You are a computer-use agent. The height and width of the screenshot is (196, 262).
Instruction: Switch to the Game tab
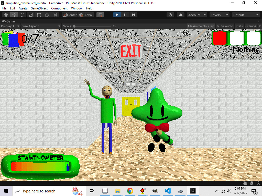[9, 21]
